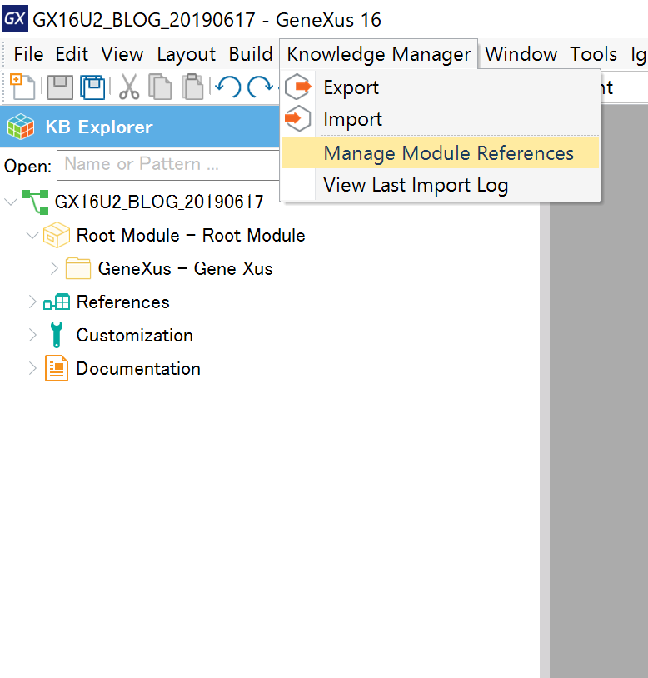This screenshot has height=678, width=648.
Task: Select the References tree label
Action: (x=122, y=302)
